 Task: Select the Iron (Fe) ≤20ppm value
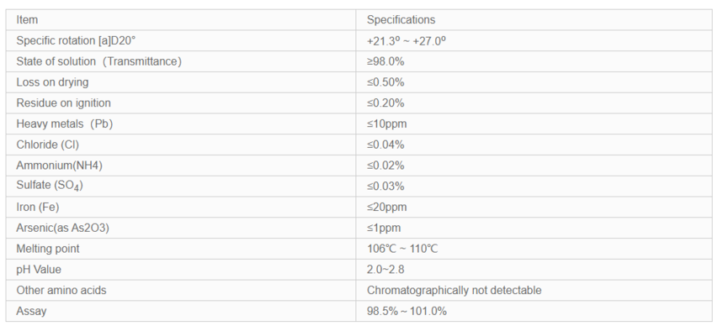[387, 208]
